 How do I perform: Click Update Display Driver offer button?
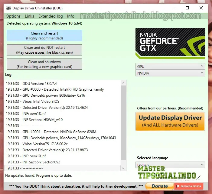click(x=170, y=121)
